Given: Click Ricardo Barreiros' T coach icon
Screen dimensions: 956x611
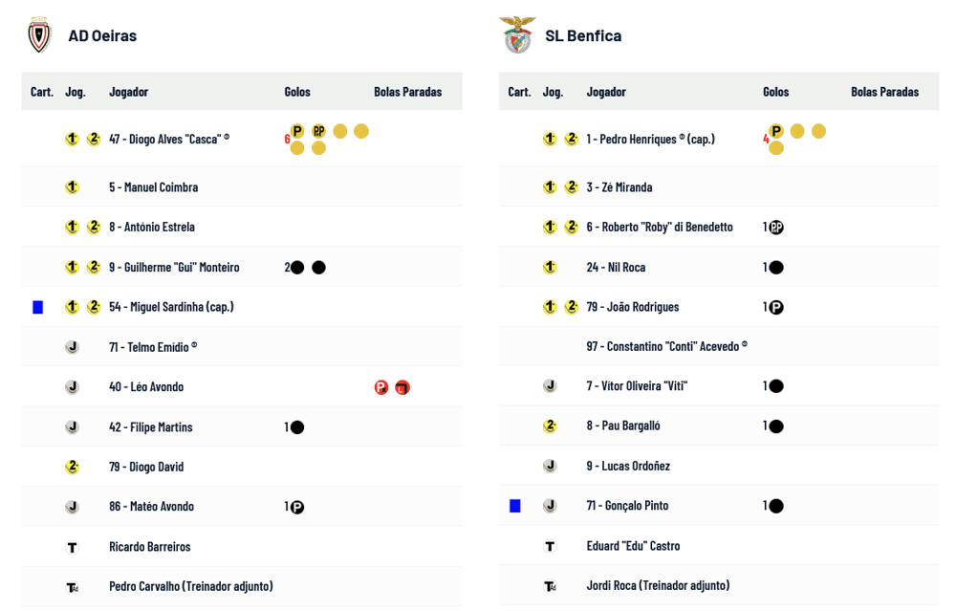Looking at the screenshot, I should pos(72,547).
